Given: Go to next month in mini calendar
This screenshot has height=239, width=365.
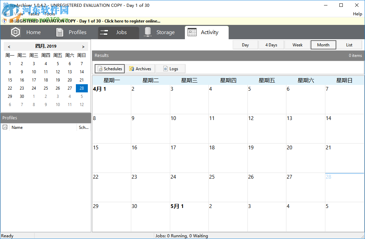Looking at the screenshot, I should point(83,46).
